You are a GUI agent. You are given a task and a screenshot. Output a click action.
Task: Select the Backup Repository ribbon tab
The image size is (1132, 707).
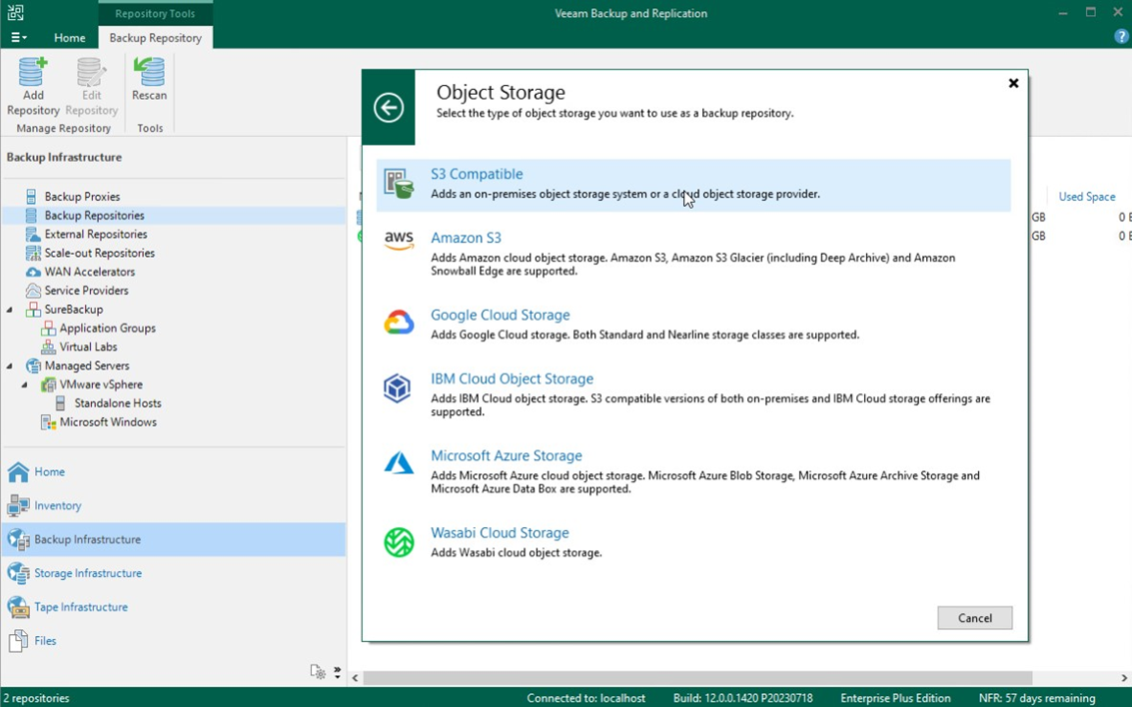tap(155, 38)
